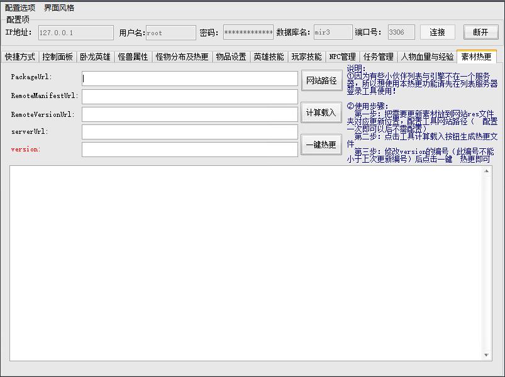The height and width of the screenshot is (377, 505).
Task: Click the 断开 button
Action: click(480, 33)
